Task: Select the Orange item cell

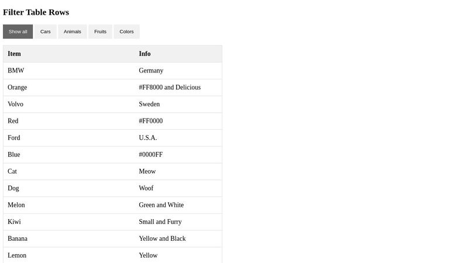Action: coord(17,88)
